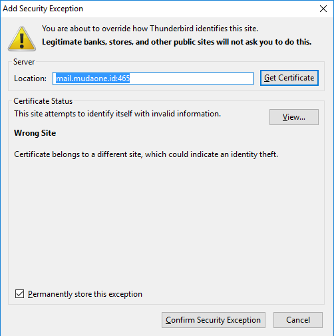Cancel the security exception dialog

point(298,320)
